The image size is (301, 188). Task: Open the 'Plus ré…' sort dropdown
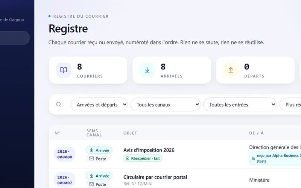click(x=290, y=105)
